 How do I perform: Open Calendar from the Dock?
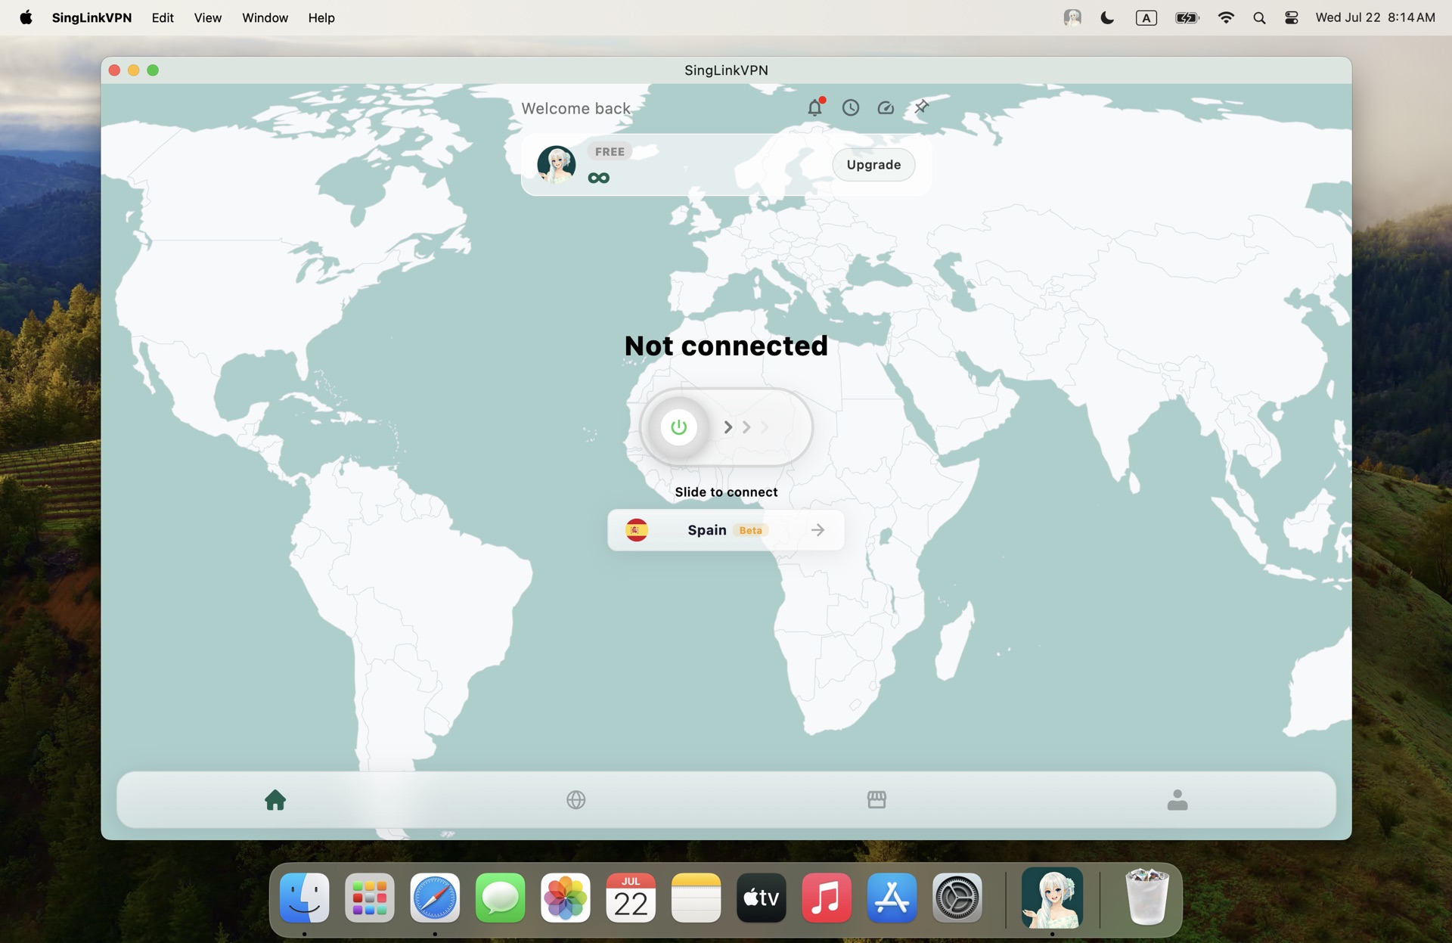[x=631, y=898]
